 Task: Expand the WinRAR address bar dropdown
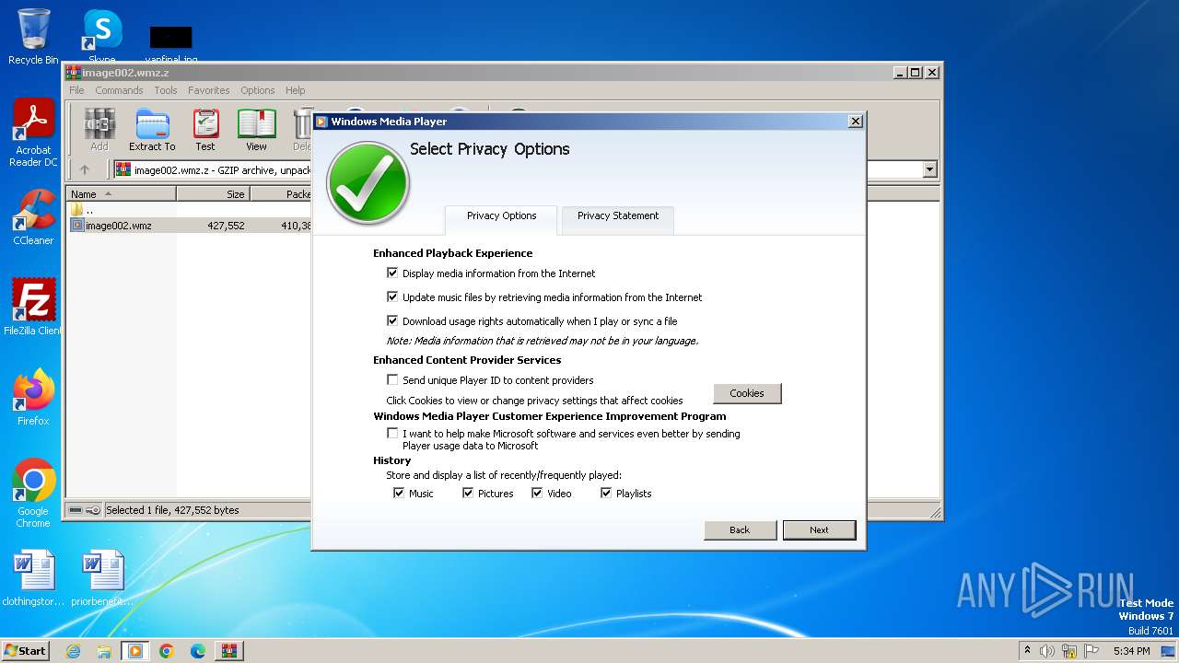click(x=929, y=169)
